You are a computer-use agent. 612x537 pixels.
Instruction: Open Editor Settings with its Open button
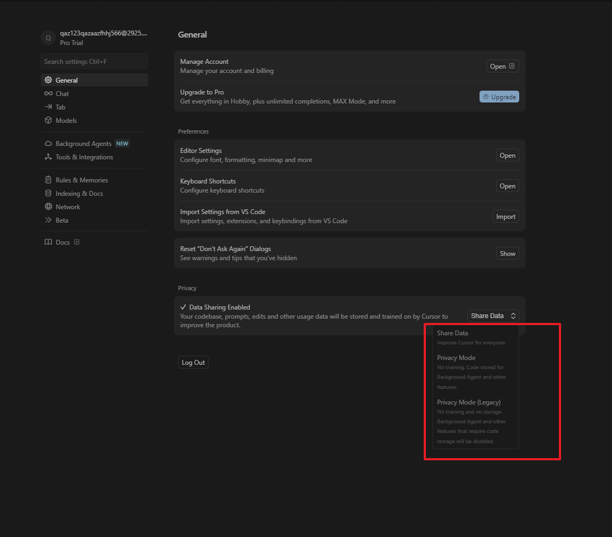[x=507, y=156]
